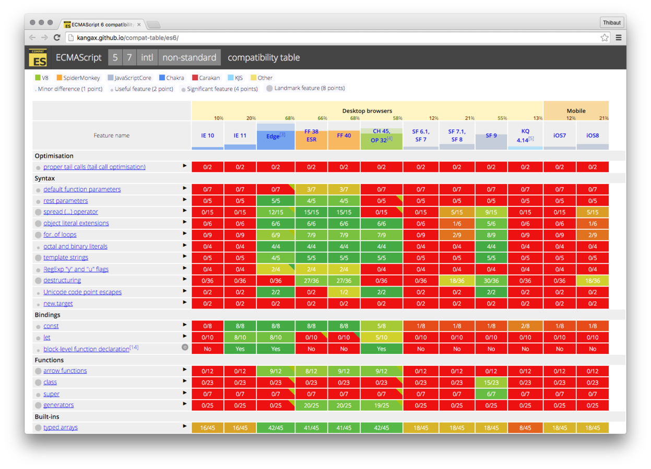
Task: Click Landmark feature legend dot
Action: coord(269,89)
